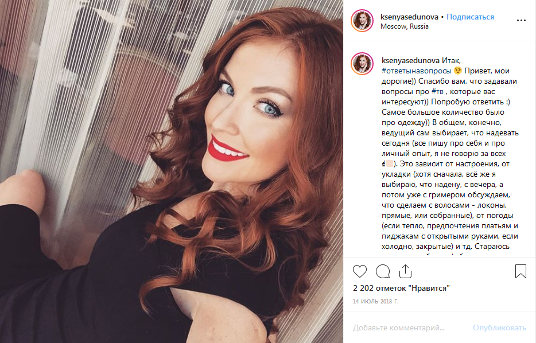Click the ksenyasedunova username in the caption

point(410,60)
